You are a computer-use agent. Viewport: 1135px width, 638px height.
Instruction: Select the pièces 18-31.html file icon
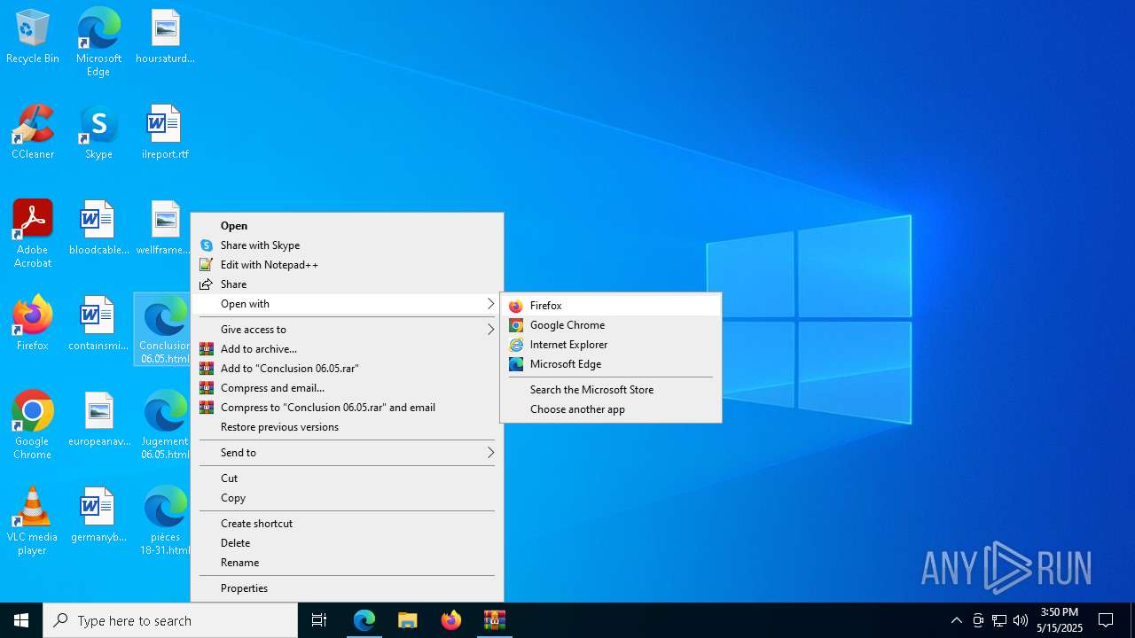point(165,521)
